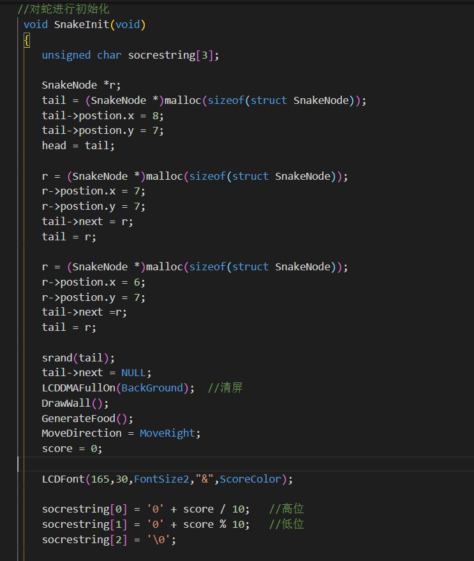
Task: Click the line 'MoveDirection = MoveRight;'
Action: point(121,433)
